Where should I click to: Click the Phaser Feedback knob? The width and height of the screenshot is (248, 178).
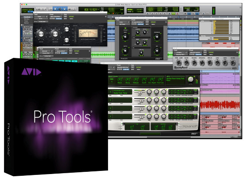157,37
